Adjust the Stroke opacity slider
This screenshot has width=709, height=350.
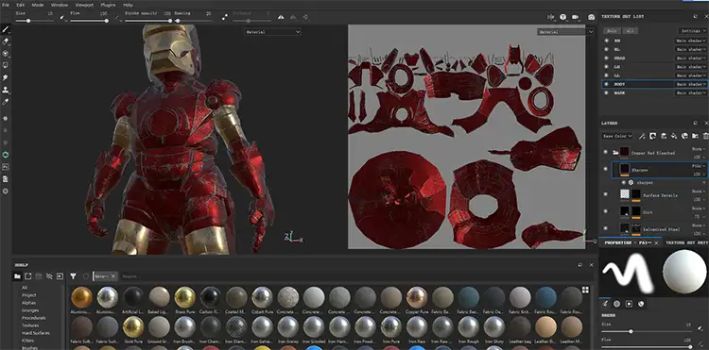point(148,21)
